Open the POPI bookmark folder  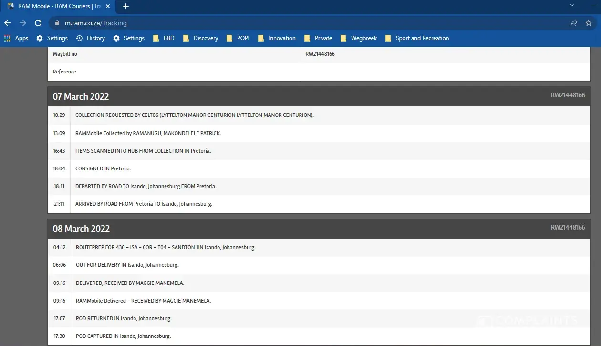point(238,38)
